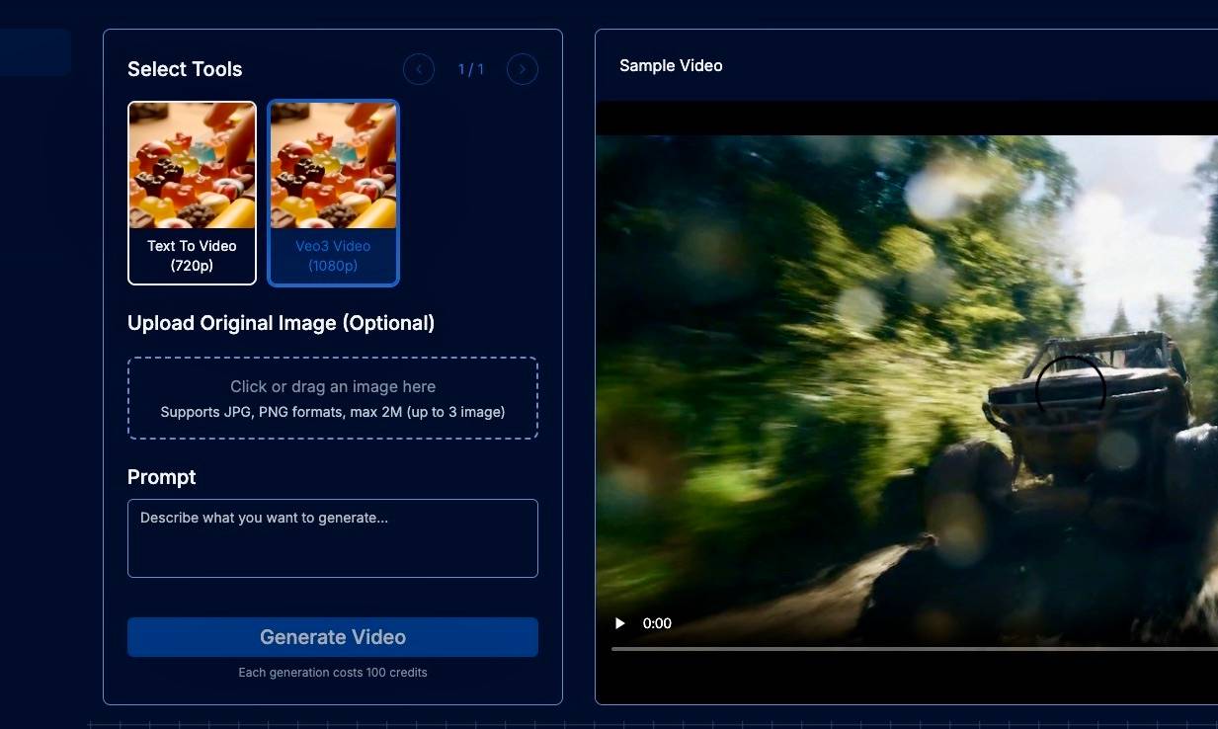This screenshot has height=729, width=1218.
Task: Click the next page arrow in Select Tools
Action: pyautogui.click(x=523, y=69)
